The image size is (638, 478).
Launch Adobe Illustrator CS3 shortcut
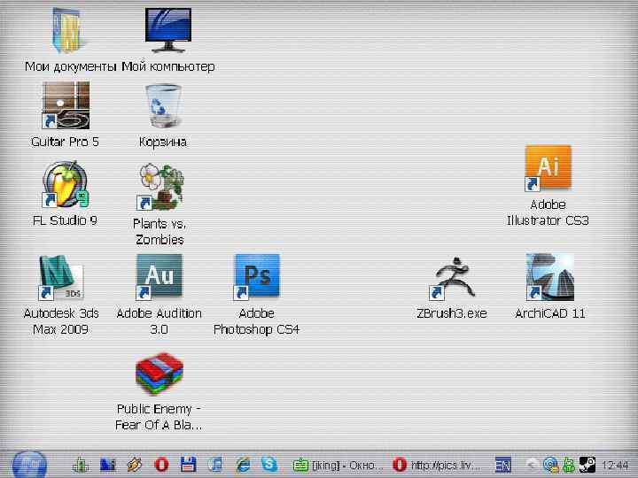click(x=549, y=168)
